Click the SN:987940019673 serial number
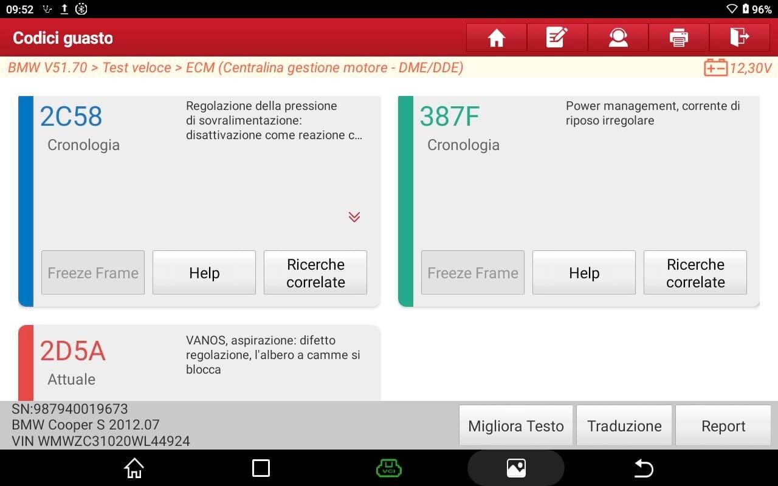This screenshot has width=778, height=486. [70, 409]
